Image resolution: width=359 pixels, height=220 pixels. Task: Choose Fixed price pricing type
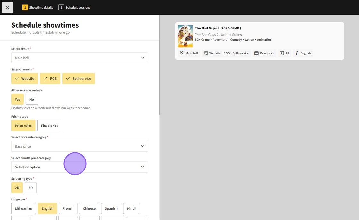[x=49, y=126]
